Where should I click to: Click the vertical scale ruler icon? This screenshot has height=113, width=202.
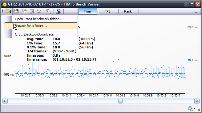[x=32, y=11]
